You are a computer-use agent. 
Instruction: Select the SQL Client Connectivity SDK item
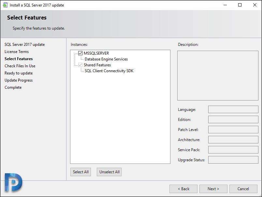click(x=109, y=71)
